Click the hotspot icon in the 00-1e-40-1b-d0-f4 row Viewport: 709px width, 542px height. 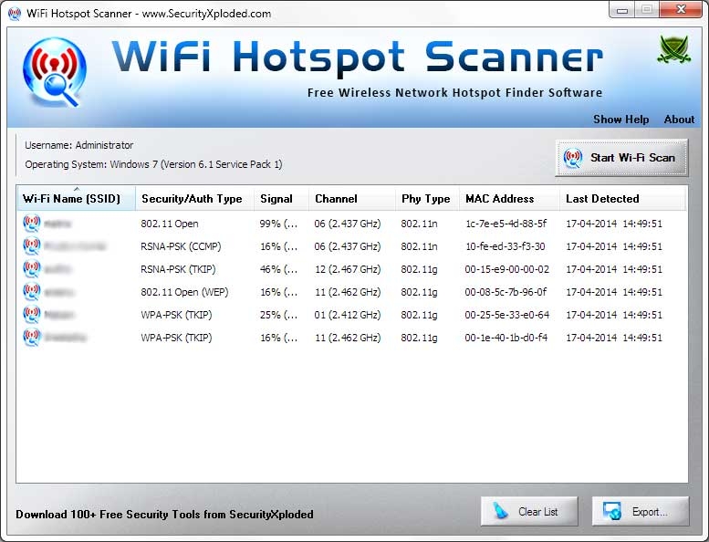pyautogui.click(x=32, y=338)
